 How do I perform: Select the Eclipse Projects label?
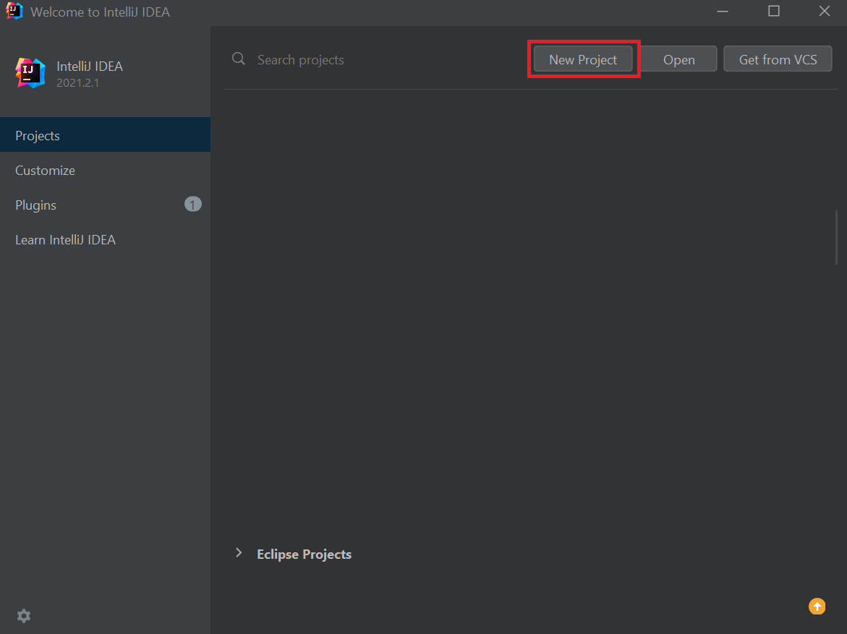point(304,554)
